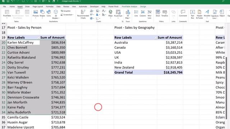
Task: Insert a Text Box
Action: (x=193, y=14)
